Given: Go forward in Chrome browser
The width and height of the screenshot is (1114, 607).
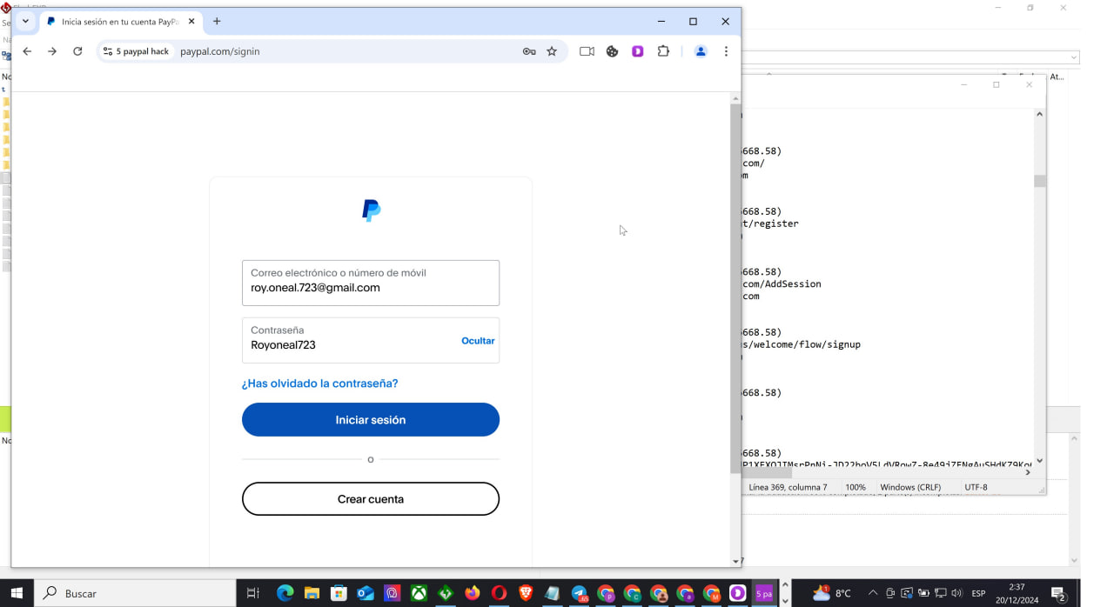Looking at the screenshot, I should pos(52,51).
